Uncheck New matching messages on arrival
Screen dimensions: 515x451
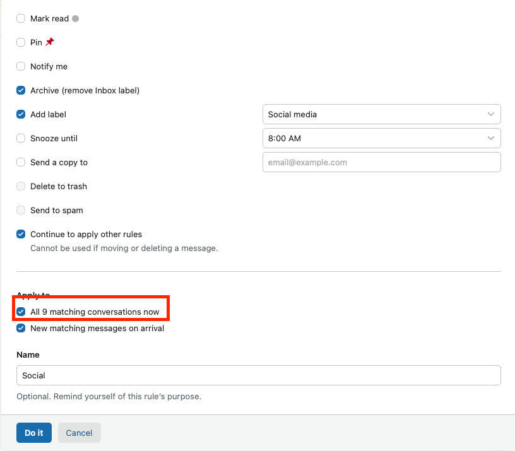(20, 328)
